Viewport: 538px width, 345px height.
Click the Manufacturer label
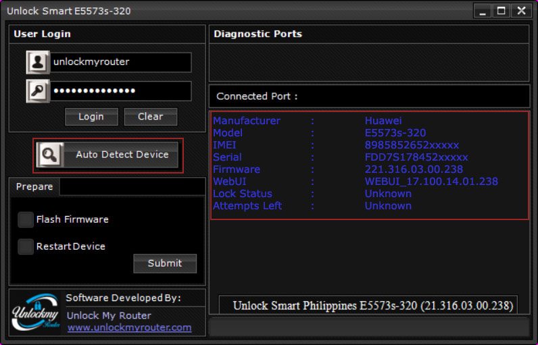(x=247, y=121)
